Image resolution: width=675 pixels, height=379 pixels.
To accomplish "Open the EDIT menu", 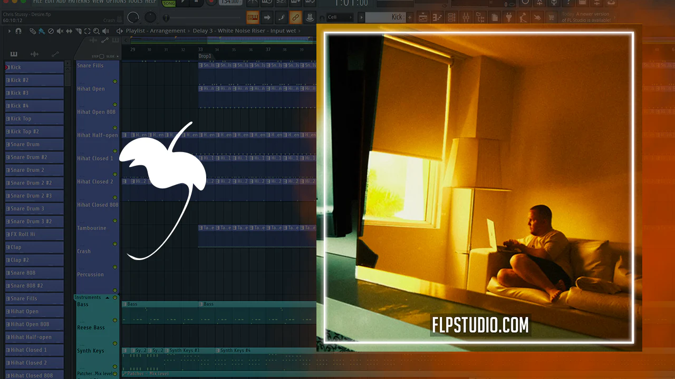I will point(50,2).
